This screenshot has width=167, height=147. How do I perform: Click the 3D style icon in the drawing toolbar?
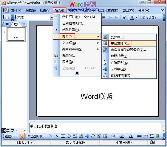click(158, 136)
